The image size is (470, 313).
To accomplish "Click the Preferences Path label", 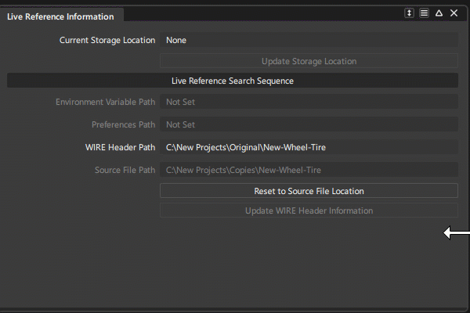I will [124, 124].
